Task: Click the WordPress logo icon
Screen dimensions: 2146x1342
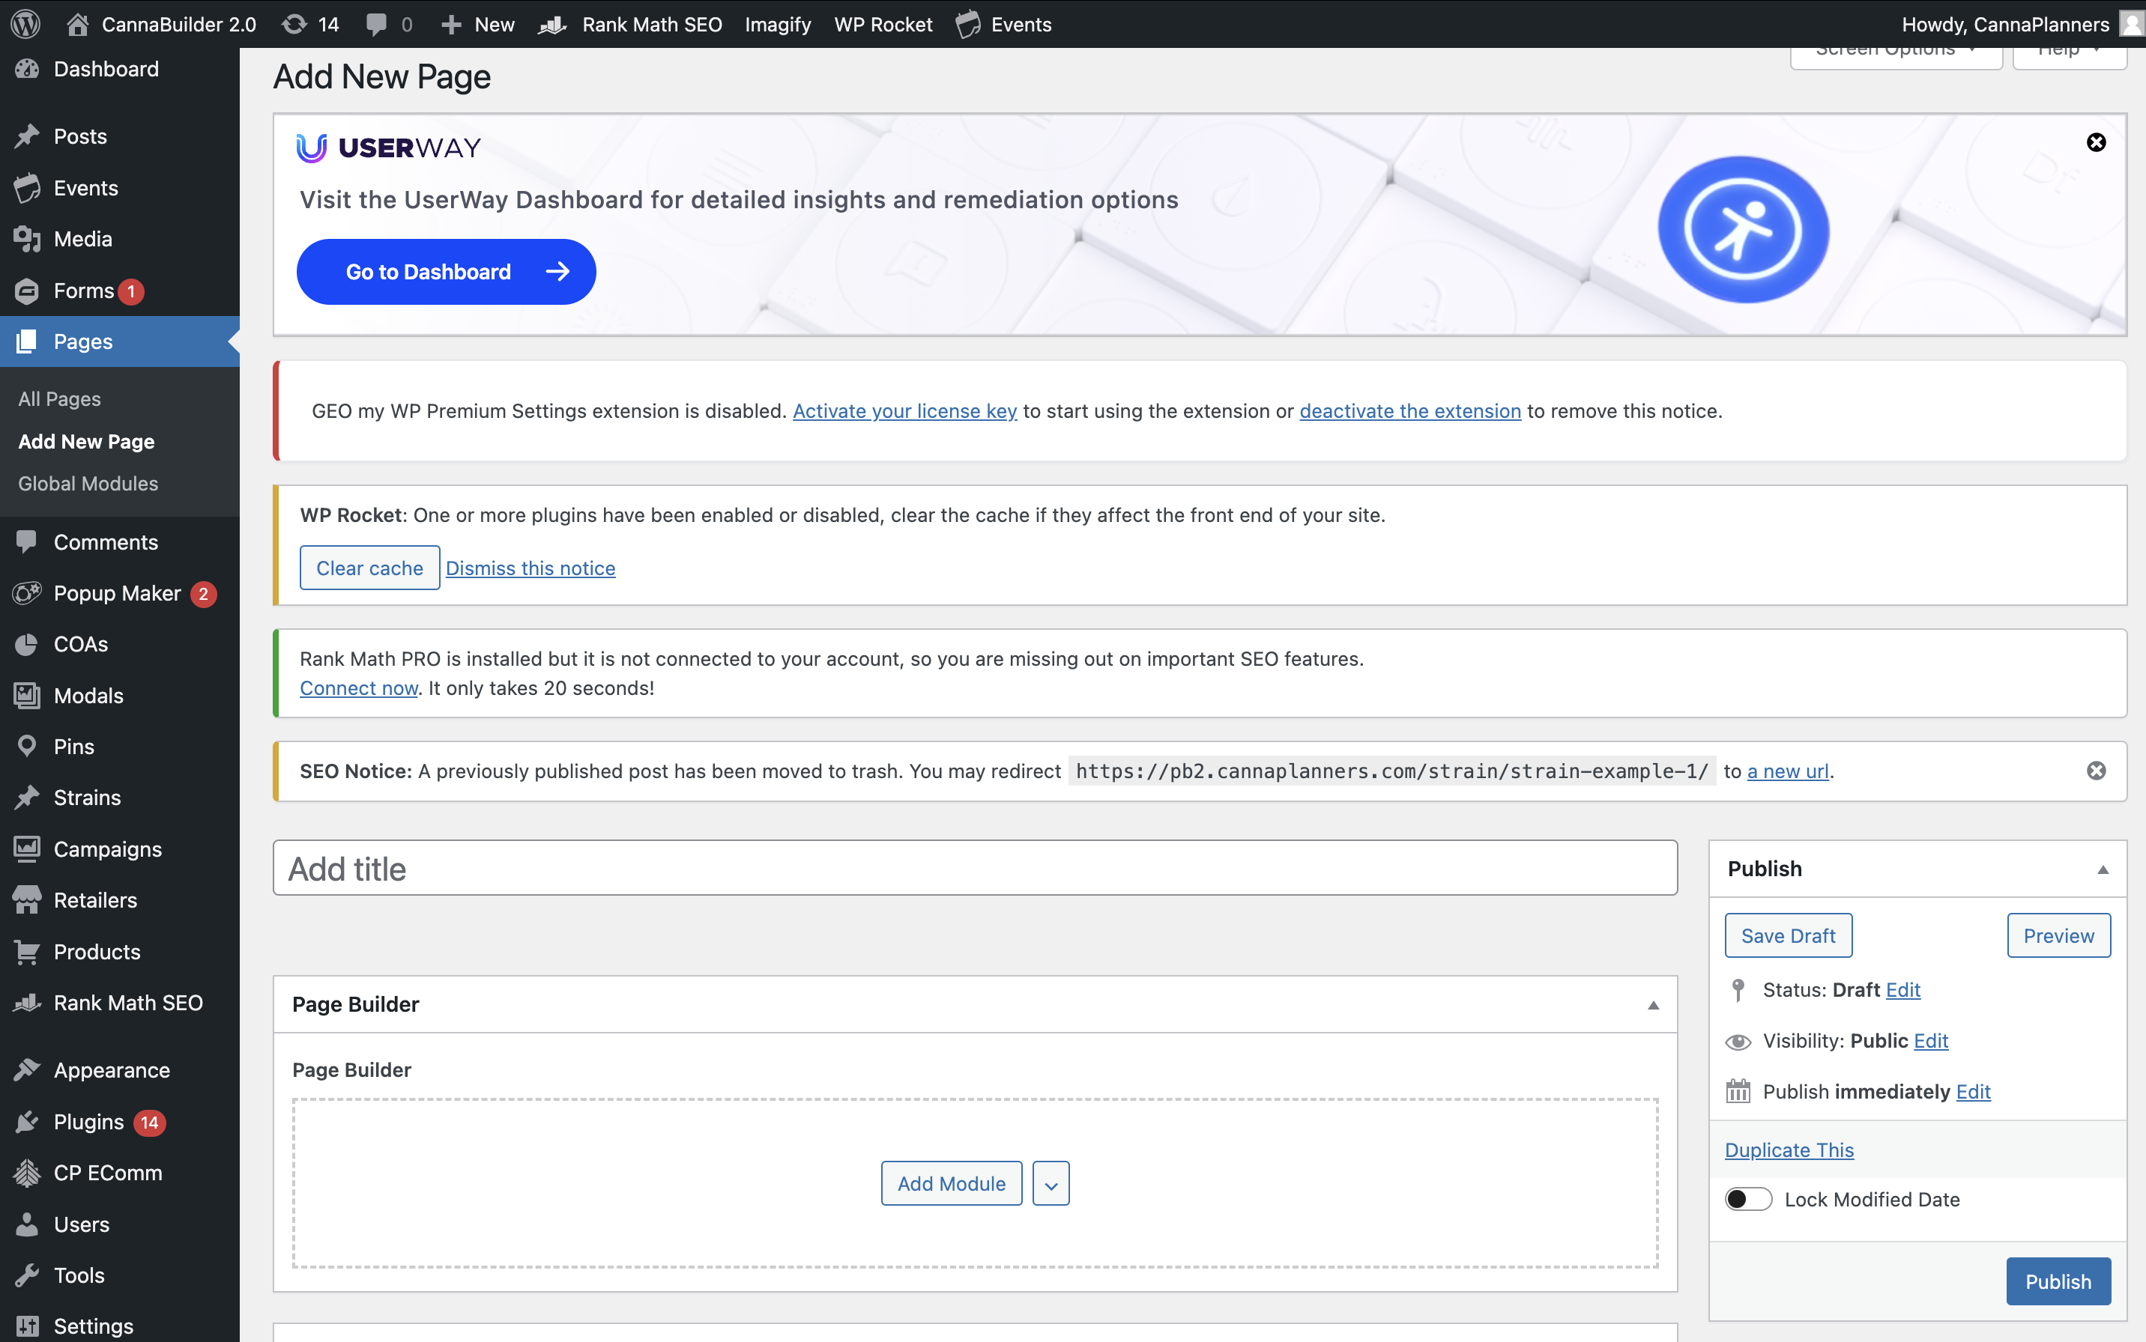Action: (x=25, y=24)
